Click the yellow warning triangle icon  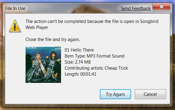click(15, 26)
